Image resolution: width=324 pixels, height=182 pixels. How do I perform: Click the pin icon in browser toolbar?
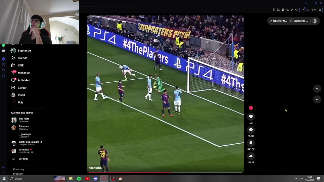(x=274, y=10)
